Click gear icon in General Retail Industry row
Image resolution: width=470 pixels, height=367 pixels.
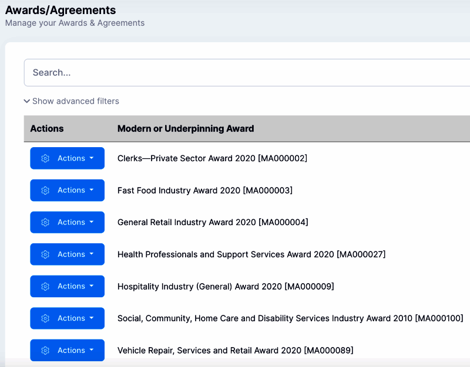(45, 222)
